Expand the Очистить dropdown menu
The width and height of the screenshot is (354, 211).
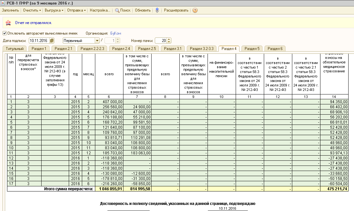point(32,10)
